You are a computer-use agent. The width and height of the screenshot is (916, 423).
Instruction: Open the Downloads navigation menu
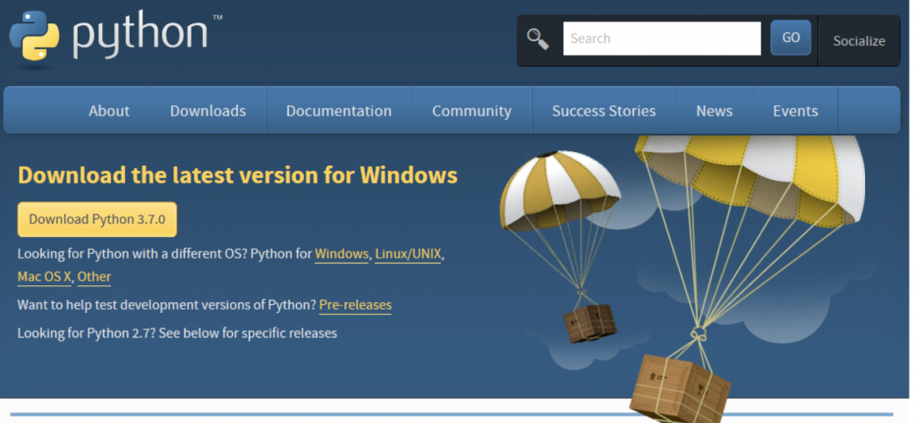click(208, 111)
